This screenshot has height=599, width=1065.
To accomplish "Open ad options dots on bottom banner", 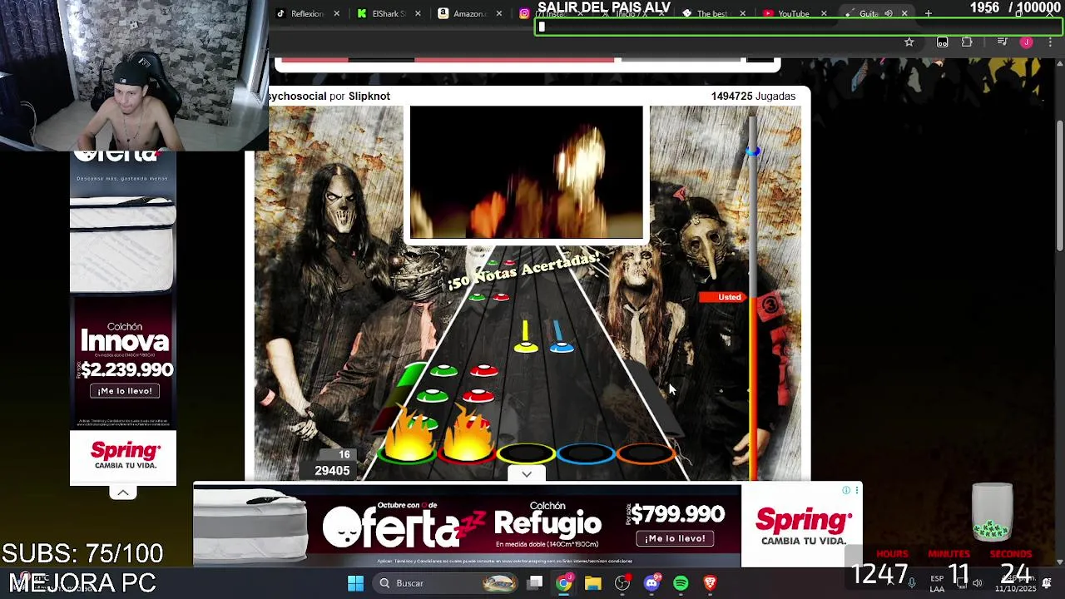I will coord(856,491).
